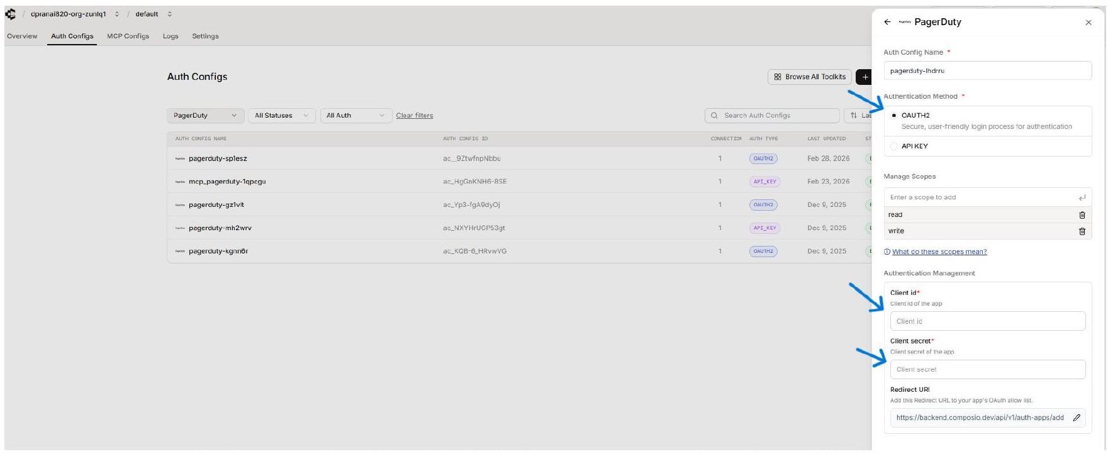Viewport: 1108px width, 454px height.
Task: Click the sort arrows icon
Action: click(x=854, y=116)
